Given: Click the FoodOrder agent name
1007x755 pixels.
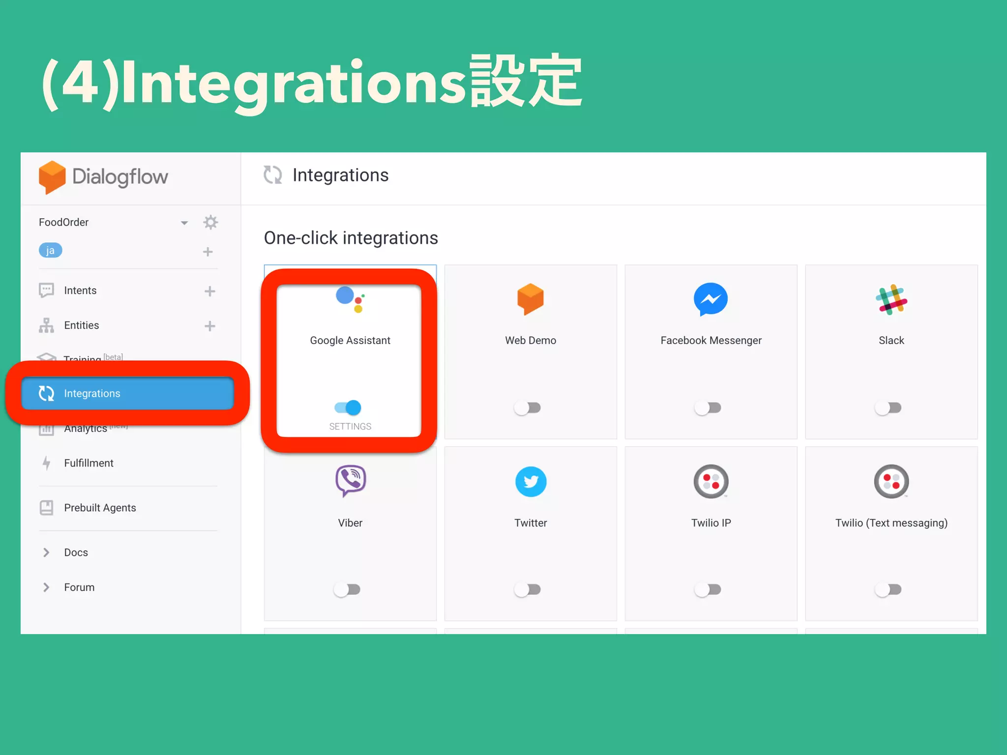Looking at the screenshot, I should (63, 222).
